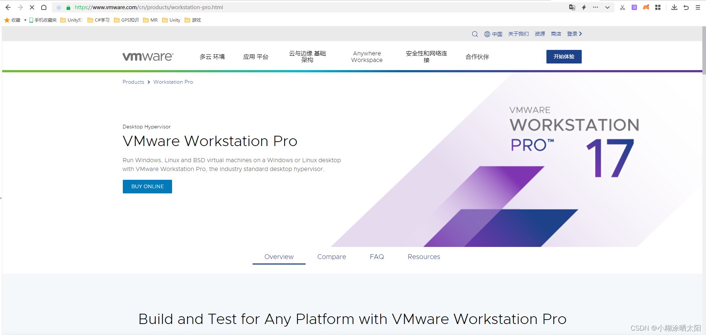The width and height of the screenshot is (706, 335).
Task: Open the 多云 环境 navigation menu
Action: coord(212,57)
